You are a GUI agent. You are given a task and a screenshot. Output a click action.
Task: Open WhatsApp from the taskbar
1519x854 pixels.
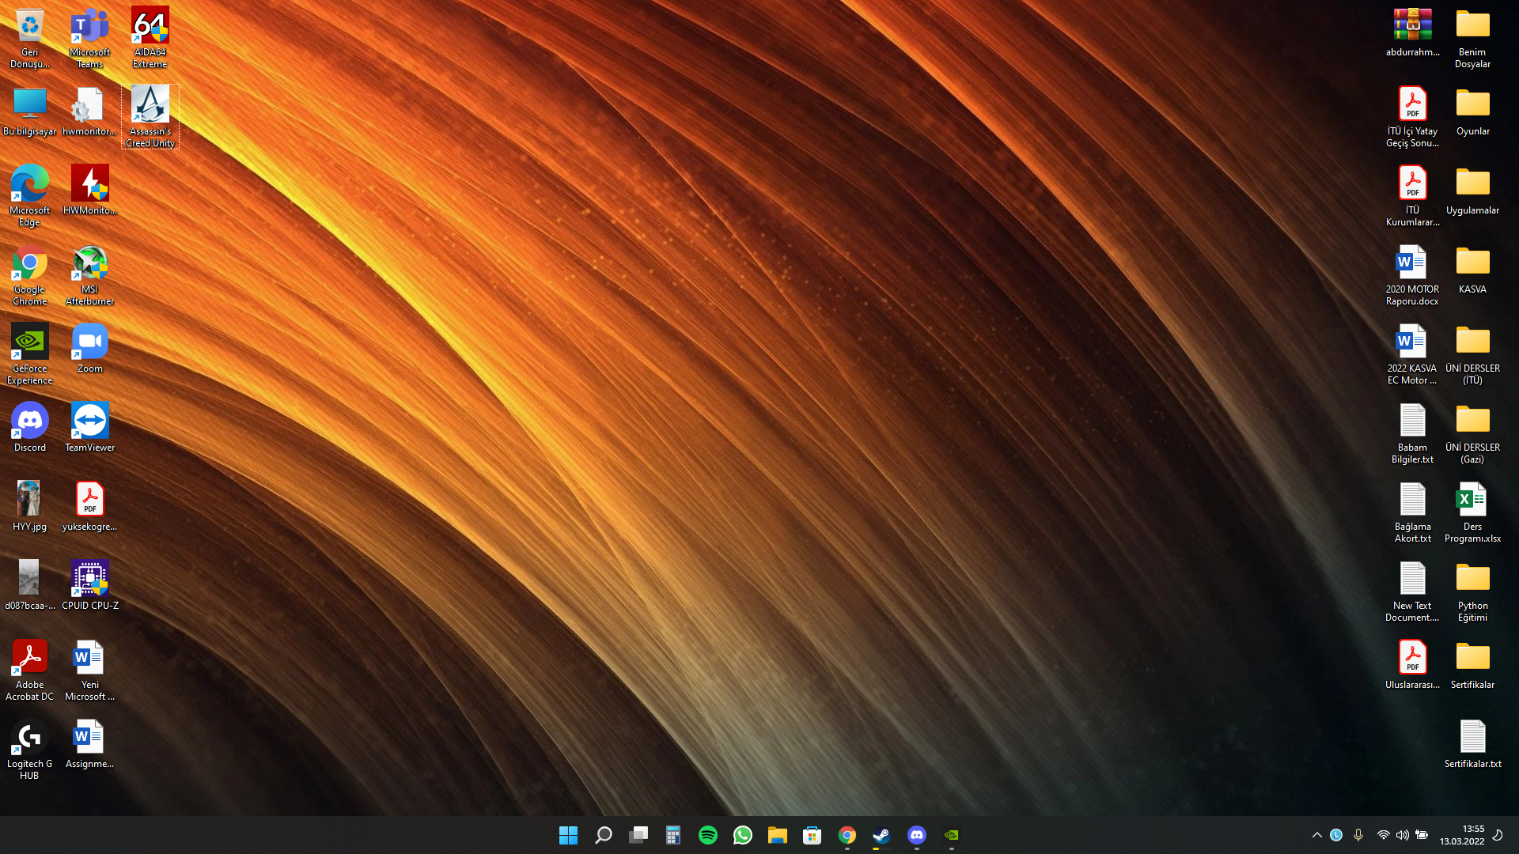pos(742,835)
